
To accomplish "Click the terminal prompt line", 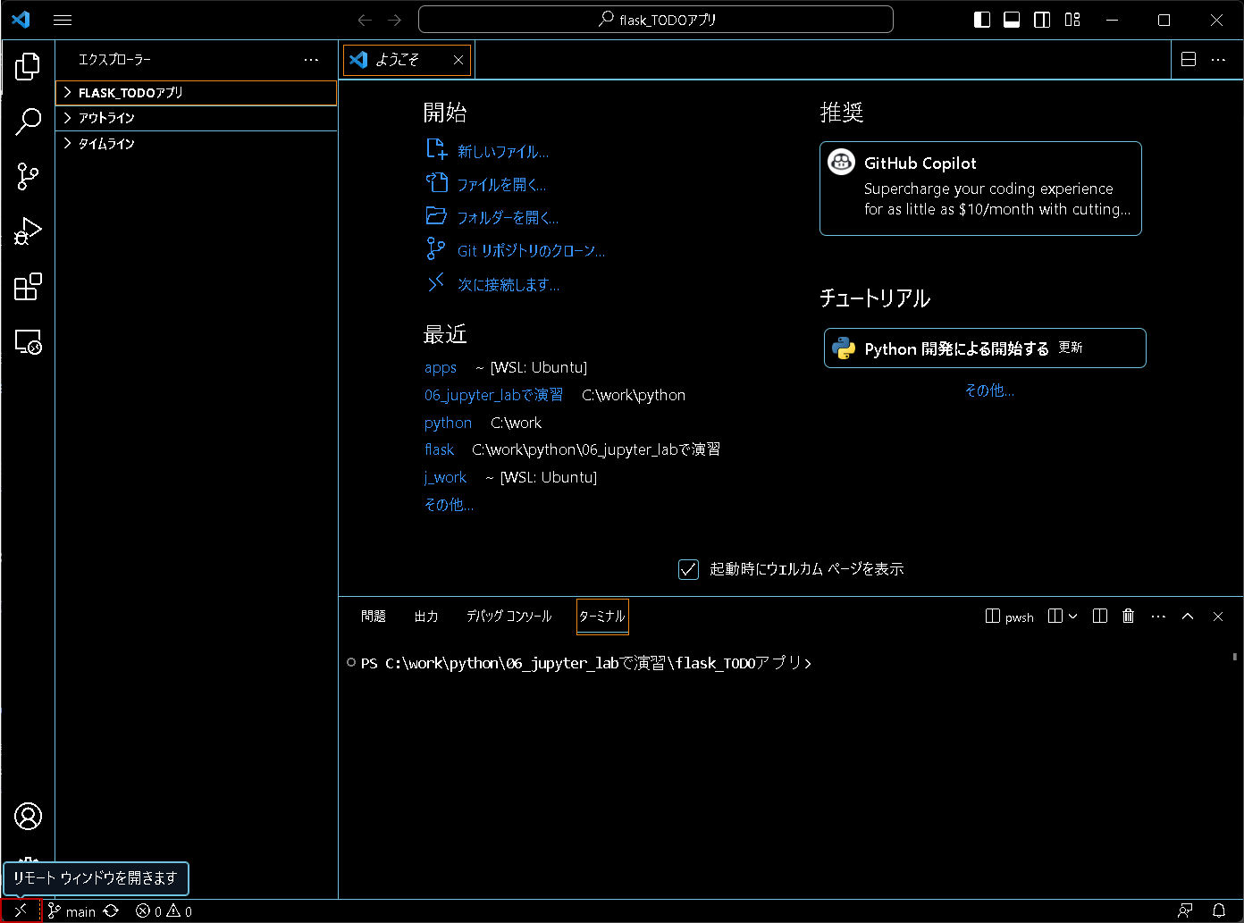I will [586, 663].
